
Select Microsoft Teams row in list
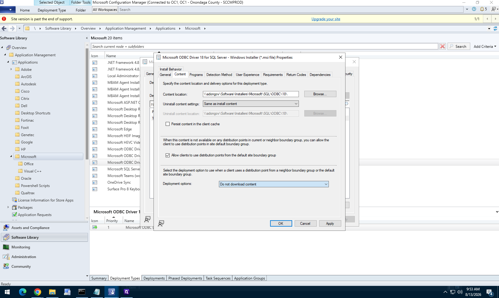click(124, 176)
